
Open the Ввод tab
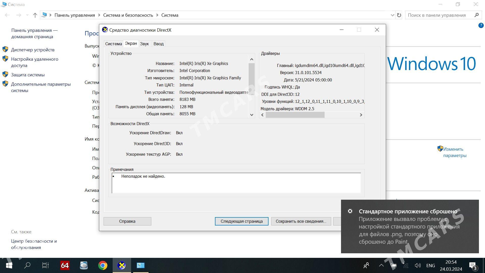(159, 44)
